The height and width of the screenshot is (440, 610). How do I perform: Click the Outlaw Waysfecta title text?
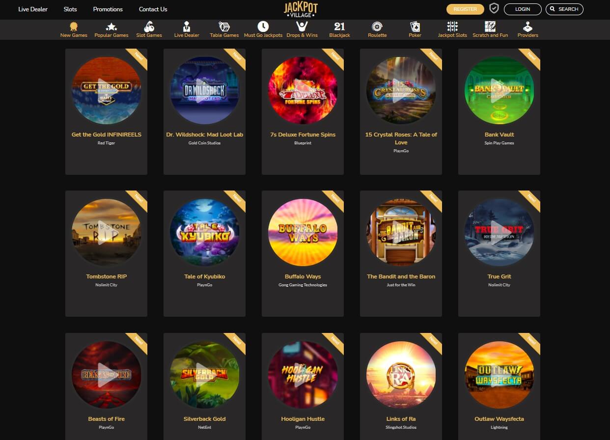coord(499,419)
